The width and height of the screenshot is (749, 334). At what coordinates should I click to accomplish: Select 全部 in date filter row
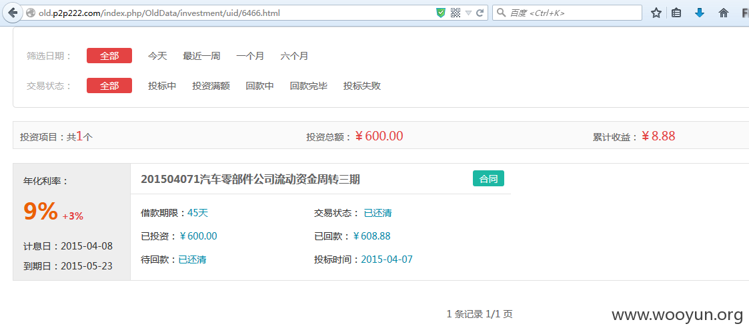point(109,56)
